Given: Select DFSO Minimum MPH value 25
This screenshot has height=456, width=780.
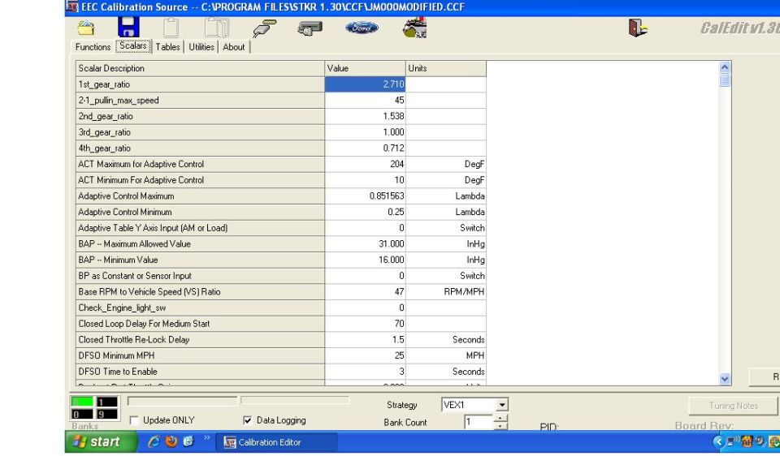Looking at the screenshot, I should [365, 355].
